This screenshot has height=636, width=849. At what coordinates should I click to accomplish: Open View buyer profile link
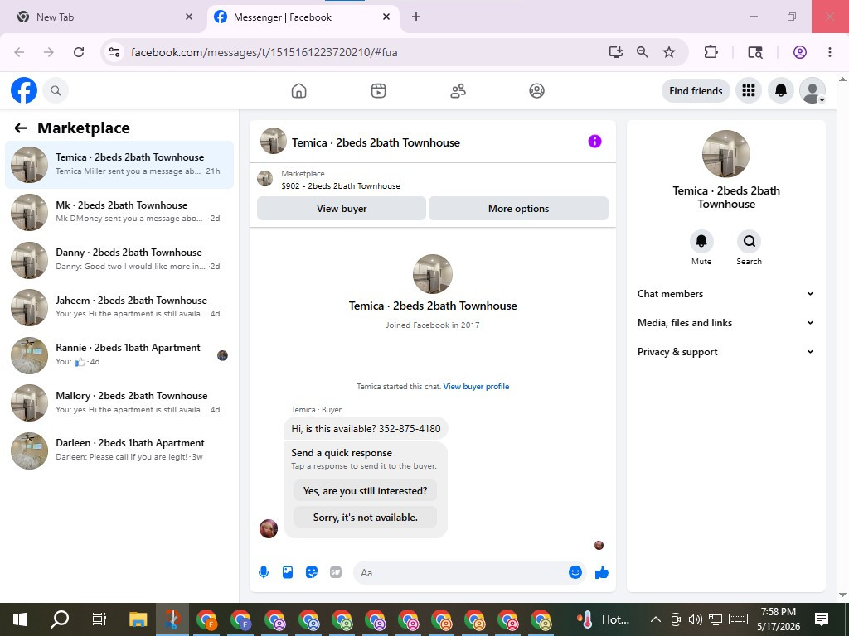(476, 386)
